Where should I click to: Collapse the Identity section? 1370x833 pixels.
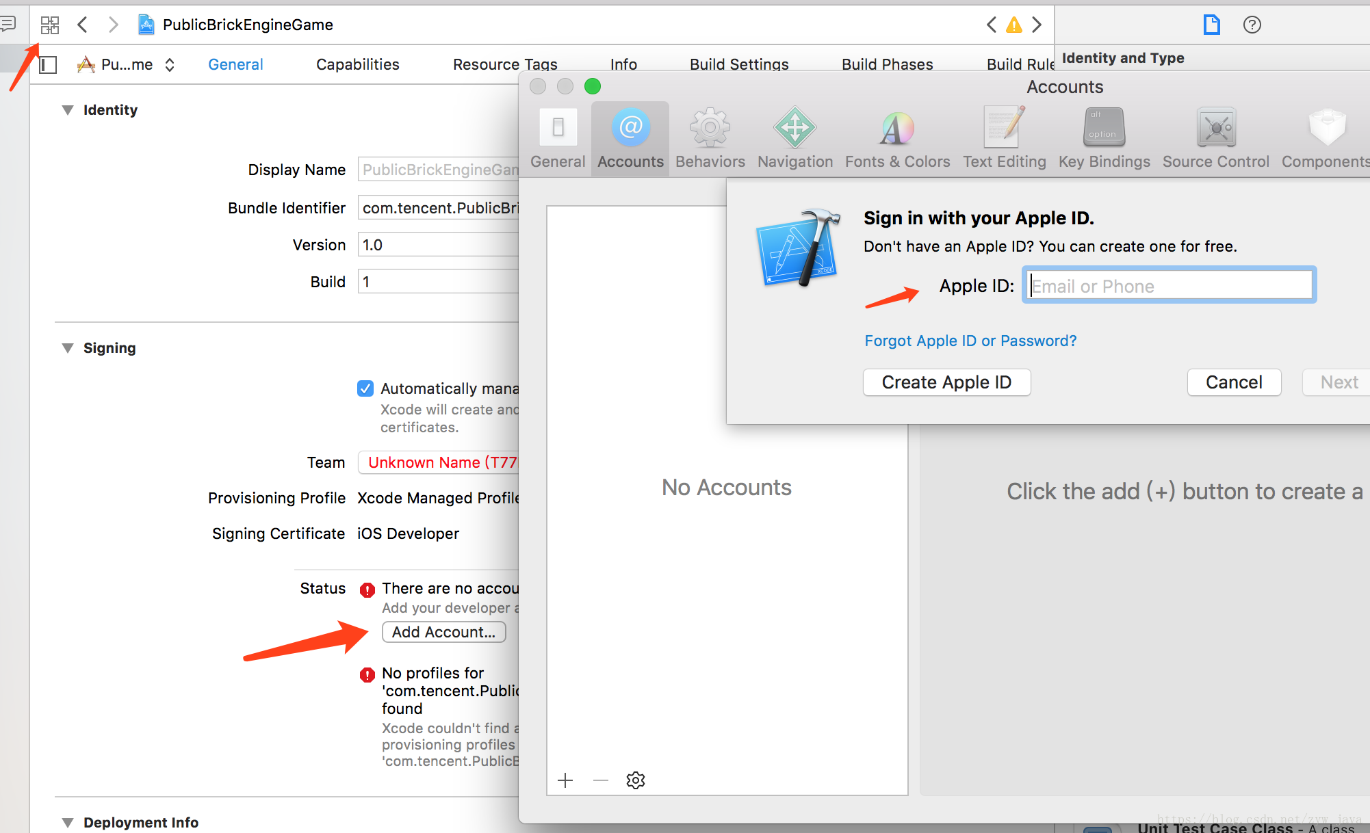tap(68, 110)
